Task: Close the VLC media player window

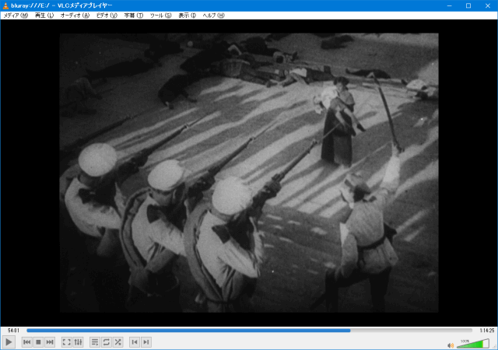Action: (488, 5)
